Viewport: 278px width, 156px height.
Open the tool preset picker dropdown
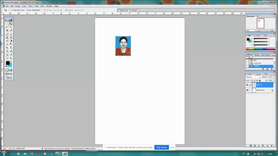click(x=9, y=10)
